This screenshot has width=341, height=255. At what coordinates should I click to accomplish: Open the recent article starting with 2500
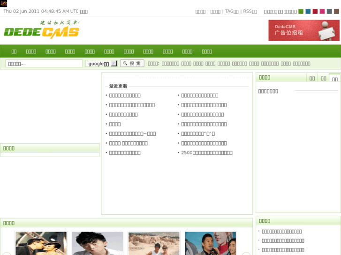(x=207, y=153)
